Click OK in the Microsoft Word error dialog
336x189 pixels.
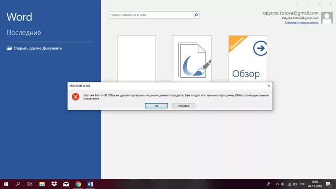(156, 106)
